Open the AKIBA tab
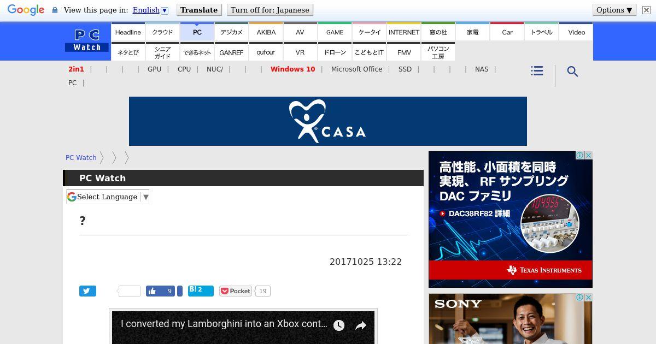The width and height of the screenshot is (656, 344). (266, 32)
